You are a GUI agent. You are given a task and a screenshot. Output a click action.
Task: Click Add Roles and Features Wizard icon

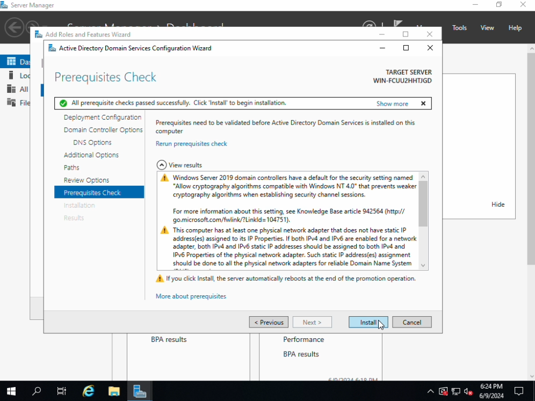coord(39,34)
